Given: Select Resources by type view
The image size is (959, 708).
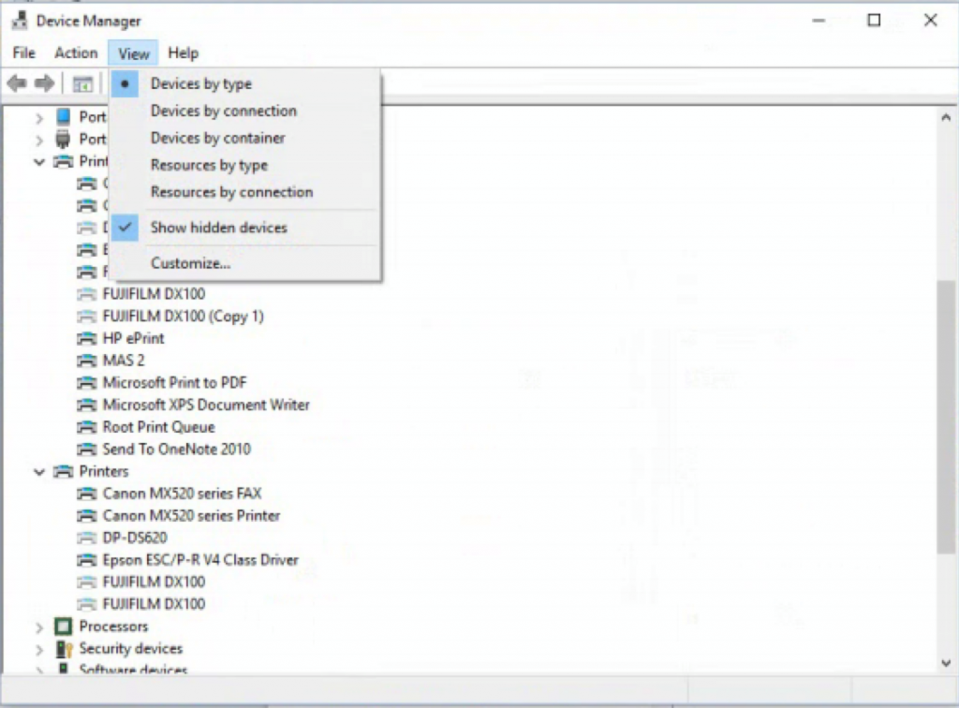Looking at the screenshot, I should (209, 165).
